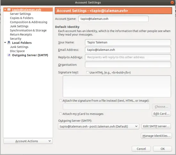Viewport: 176px width, 155px height.
Task: Open Server Settings
Action: 20,14
